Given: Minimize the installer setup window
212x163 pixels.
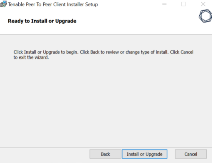Looking at the screenshot, I should (x=164, y=5).
